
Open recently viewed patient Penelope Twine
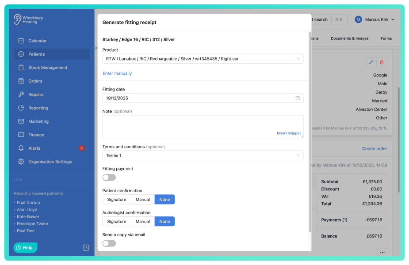[x=32, y=223]
